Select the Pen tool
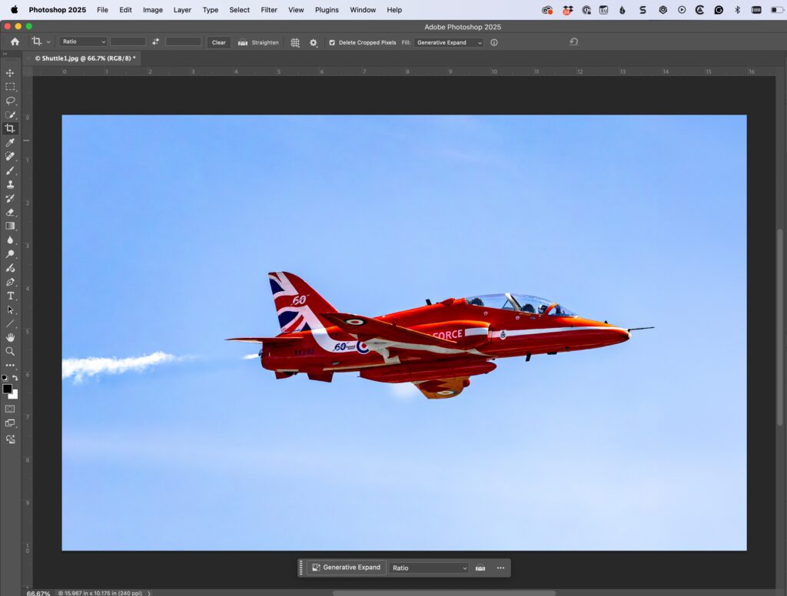This screenshot has width=787, height=596. click(10, 282)
